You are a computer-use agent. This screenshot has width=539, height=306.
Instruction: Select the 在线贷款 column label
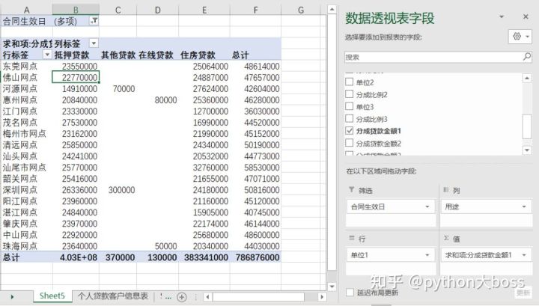(157, 55)
